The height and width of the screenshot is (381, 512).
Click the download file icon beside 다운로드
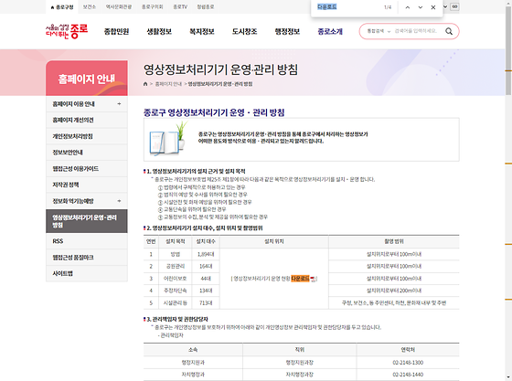pos(313,279)
